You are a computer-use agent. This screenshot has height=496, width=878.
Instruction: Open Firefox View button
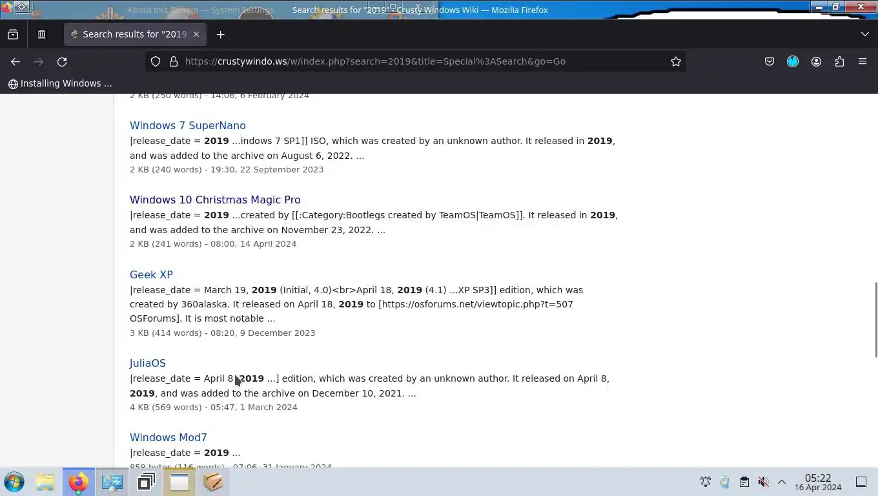point(13,34)
